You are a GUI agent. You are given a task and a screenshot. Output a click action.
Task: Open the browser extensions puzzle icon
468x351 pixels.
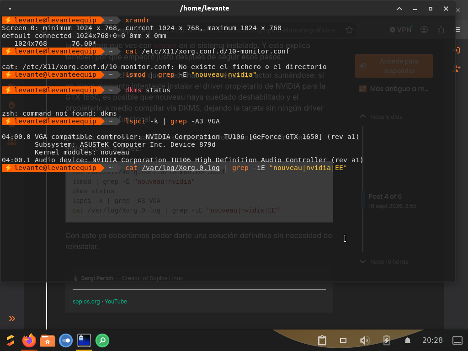point(441,30)
